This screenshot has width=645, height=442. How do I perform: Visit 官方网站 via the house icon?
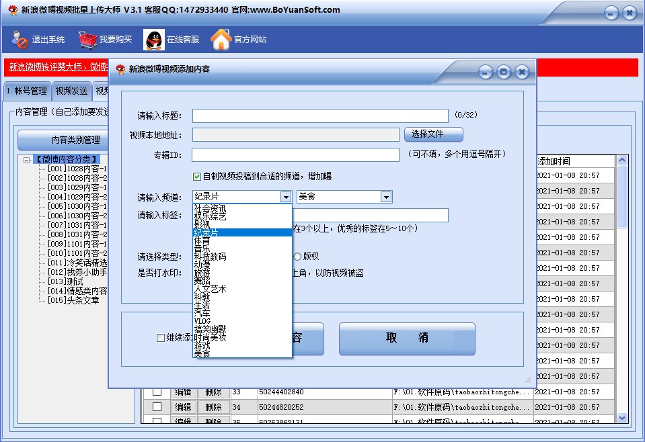tap(221, 40)
